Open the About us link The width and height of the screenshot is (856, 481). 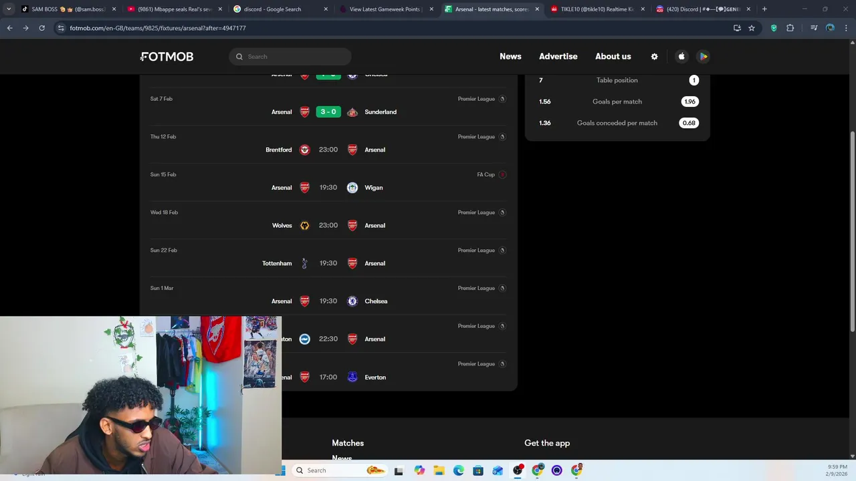click(x=613, y=57)
